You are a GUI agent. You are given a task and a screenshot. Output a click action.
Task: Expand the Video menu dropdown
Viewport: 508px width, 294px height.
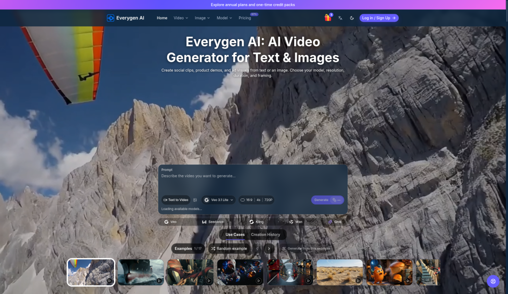point(181,18)
